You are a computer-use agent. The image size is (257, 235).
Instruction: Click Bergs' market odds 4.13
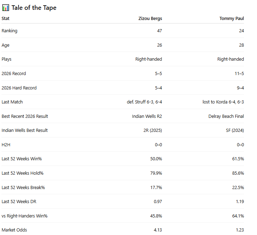(x=158, y=230)
